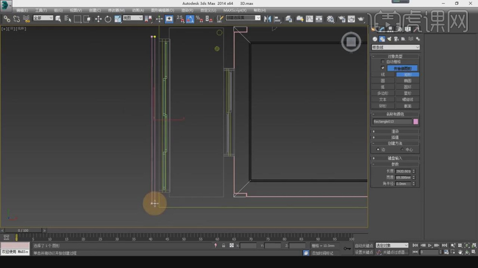The width and height of the screenshot is (478, 268).
Task: Click the 线 (Line) shape button
Action: tap(383, 75)
